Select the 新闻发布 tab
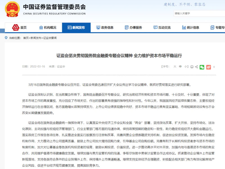This screenshot has height=169, width=225. [76, 28]
